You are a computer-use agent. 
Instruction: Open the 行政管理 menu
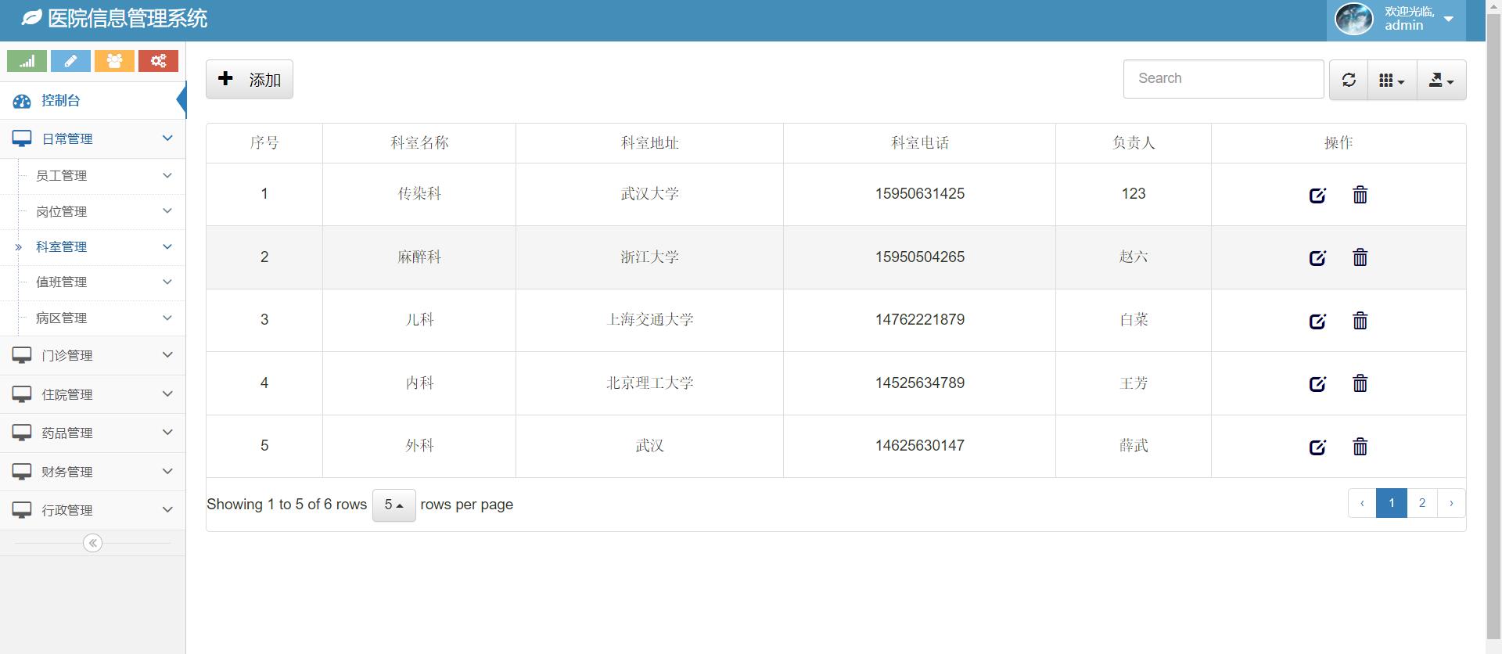(92, 510)
